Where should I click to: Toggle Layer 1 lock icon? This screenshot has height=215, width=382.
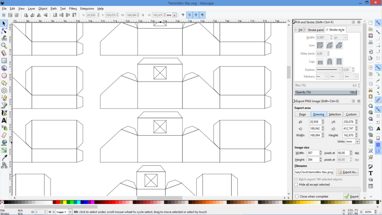(53, 212)
